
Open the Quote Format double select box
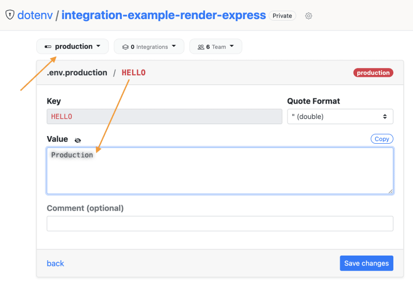[340, 116]
